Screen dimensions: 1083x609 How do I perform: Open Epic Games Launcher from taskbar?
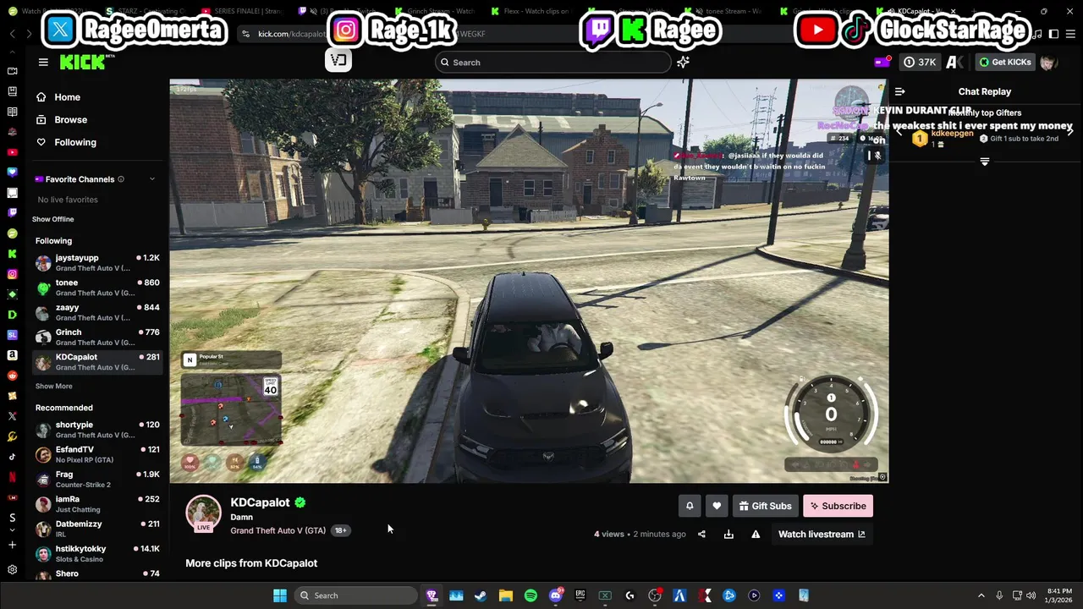click(x=580, y=595)
